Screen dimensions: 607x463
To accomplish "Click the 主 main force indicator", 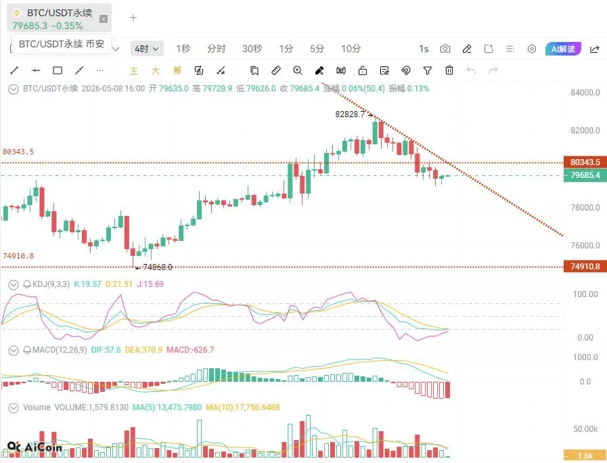I will click(x=134, y=70).
